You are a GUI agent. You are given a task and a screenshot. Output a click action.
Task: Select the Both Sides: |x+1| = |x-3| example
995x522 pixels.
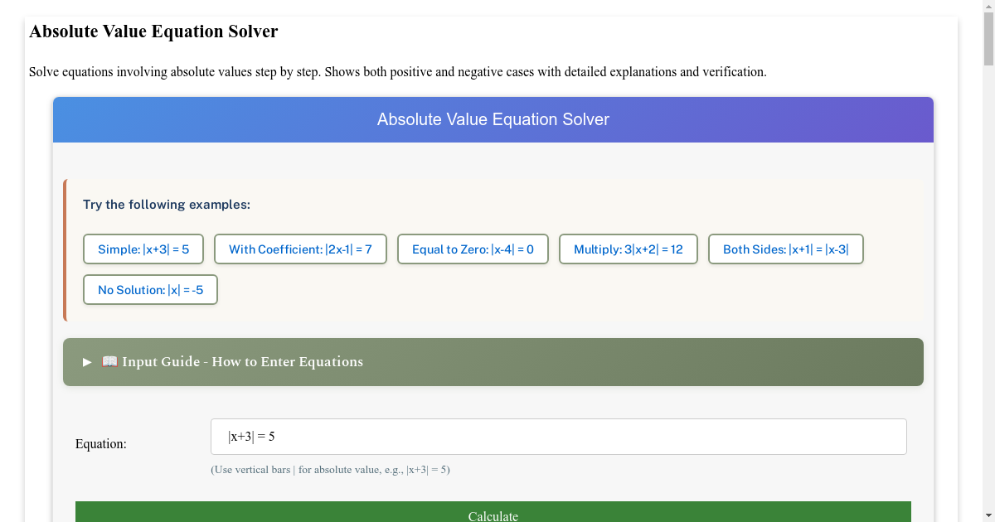[x=785, y=249]
